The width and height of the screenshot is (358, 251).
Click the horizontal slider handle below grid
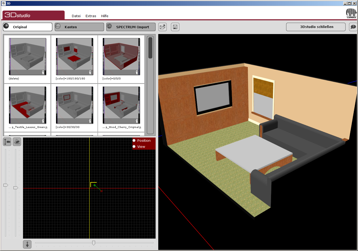pyautogui.click(x=94, y=243)
